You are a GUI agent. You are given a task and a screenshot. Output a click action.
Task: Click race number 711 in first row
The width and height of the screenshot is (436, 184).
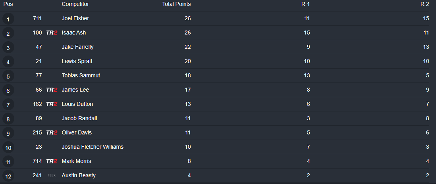point(37,19)
